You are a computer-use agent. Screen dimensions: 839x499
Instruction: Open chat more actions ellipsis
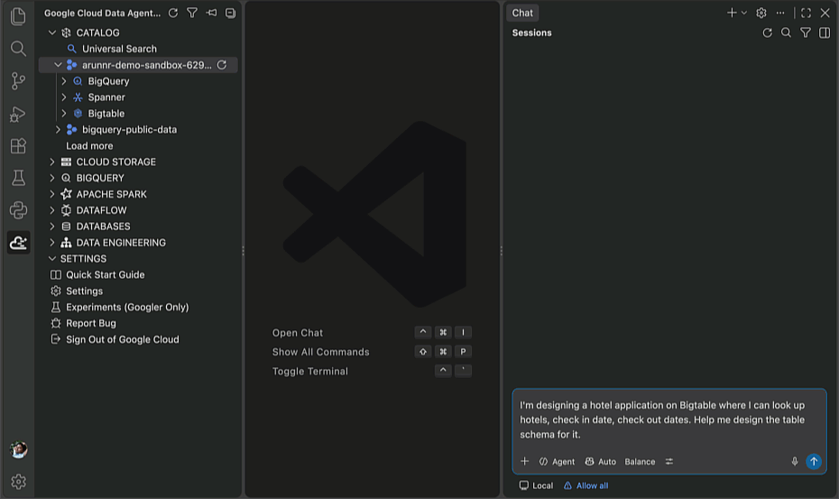(780, 13)
